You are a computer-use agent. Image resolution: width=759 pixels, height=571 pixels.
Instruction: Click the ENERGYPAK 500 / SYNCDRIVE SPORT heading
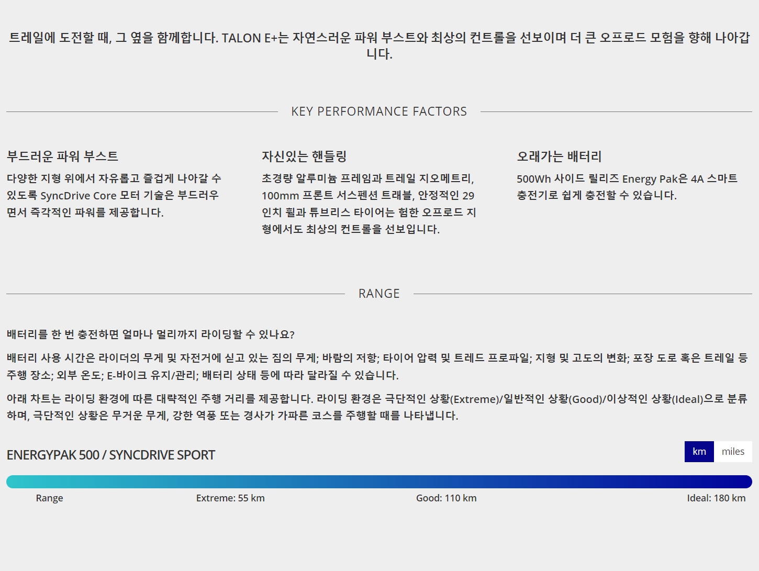coord(111,455)
